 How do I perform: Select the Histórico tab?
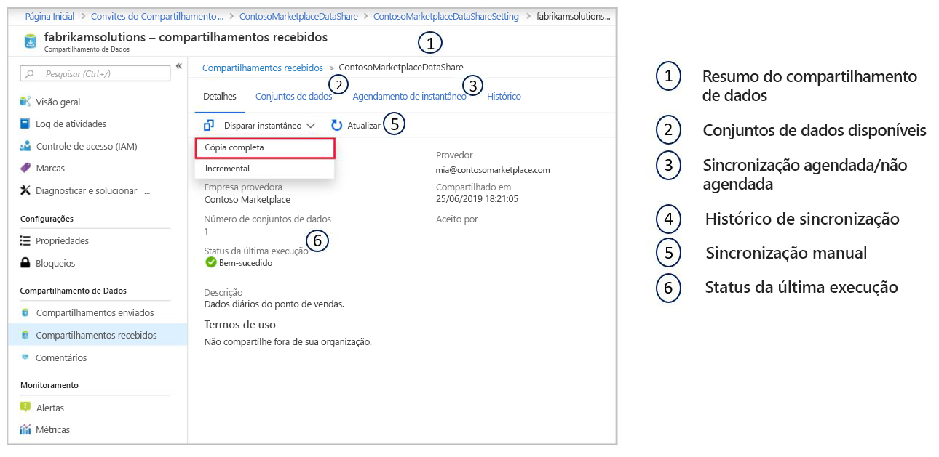coord(503,96)
